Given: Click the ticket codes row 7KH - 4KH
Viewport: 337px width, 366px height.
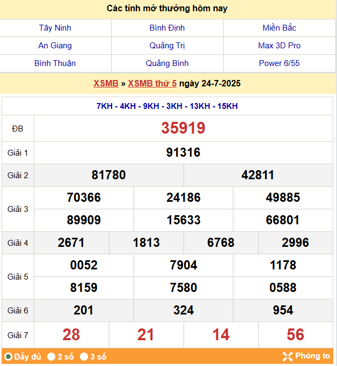Looking at the screenshot, I should pos(167,106).
